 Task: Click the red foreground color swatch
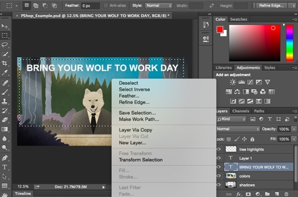220,30
